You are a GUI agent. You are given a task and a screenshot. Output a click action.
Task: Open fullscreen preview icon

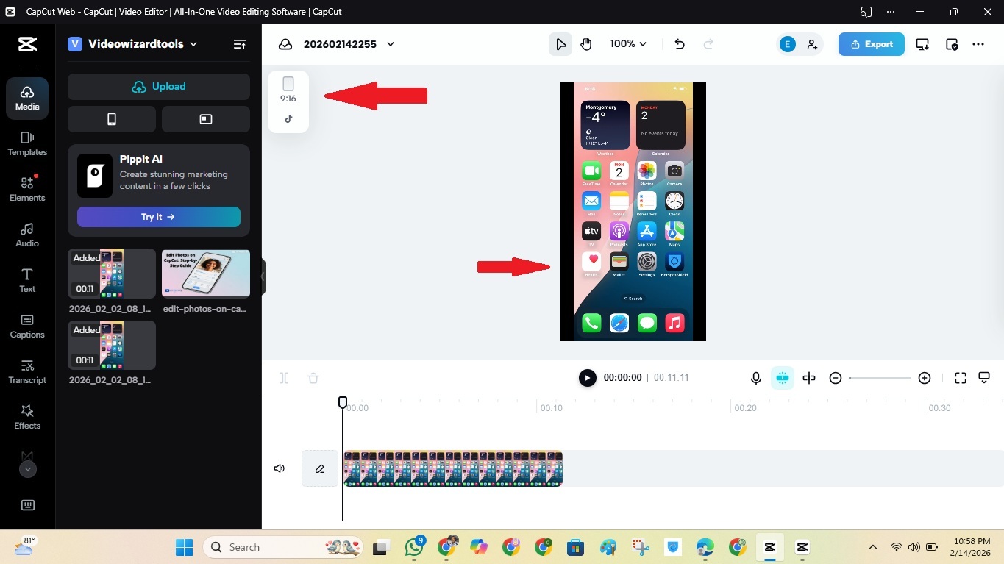tap(960, 378)
